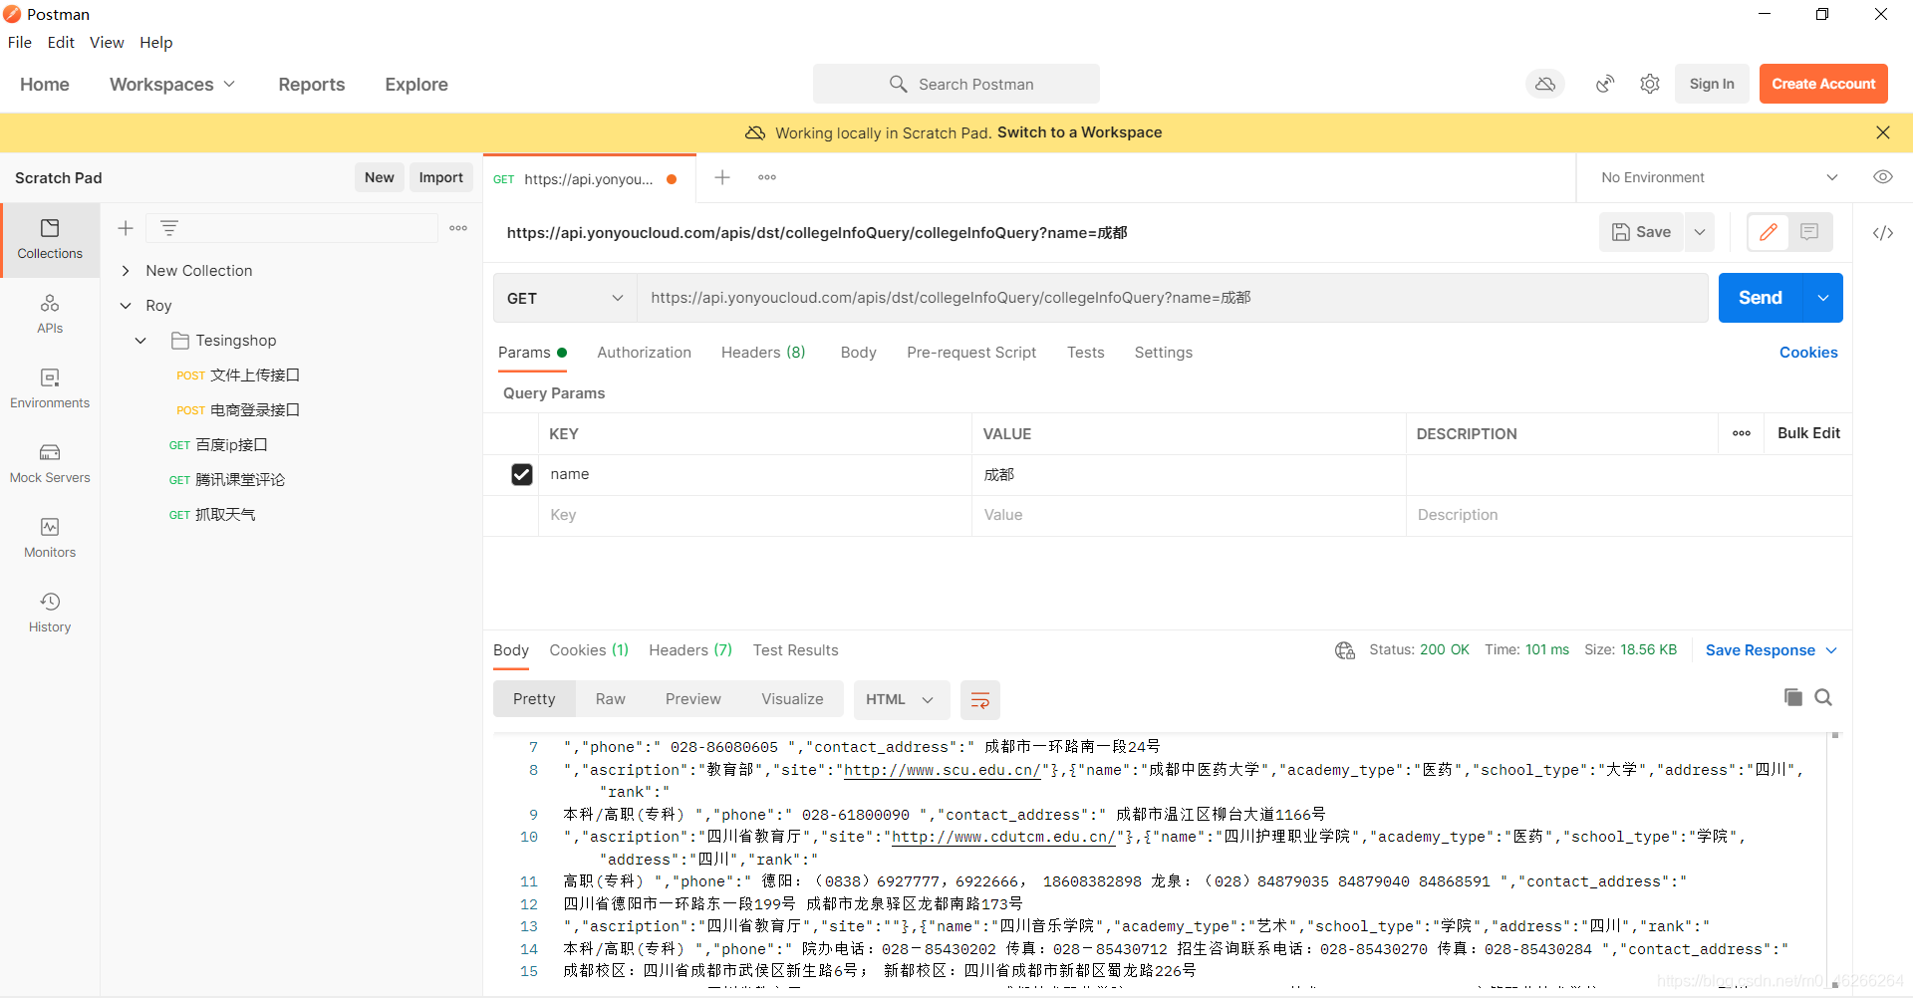Click the network globe icon beside Status
The height and width of the screenshot is (999, 1913).
pos(1345,650)
